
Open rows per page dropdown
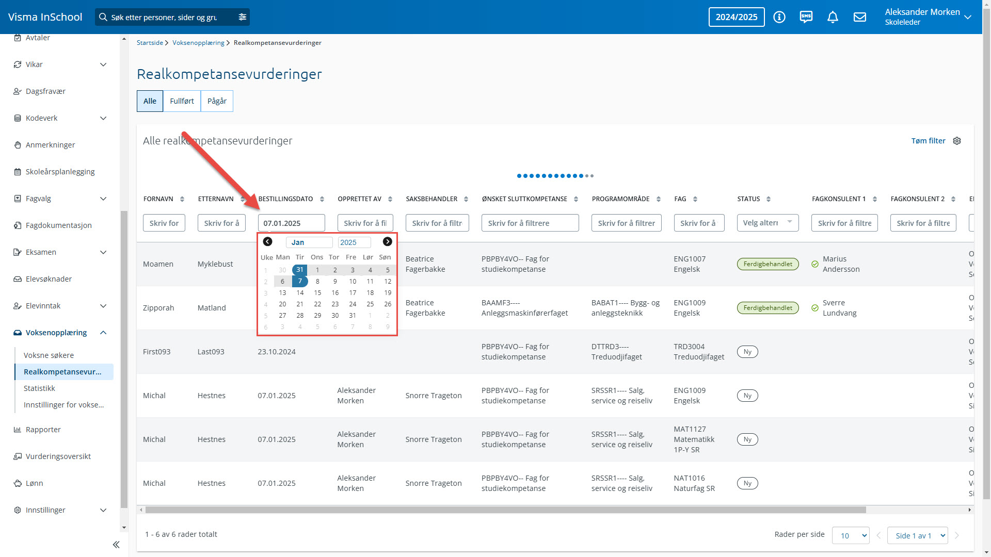[x=850, y=535]
